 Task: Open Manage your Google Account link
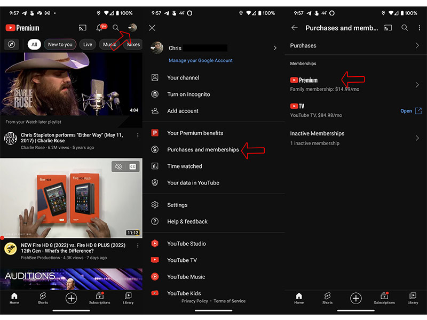201,60
